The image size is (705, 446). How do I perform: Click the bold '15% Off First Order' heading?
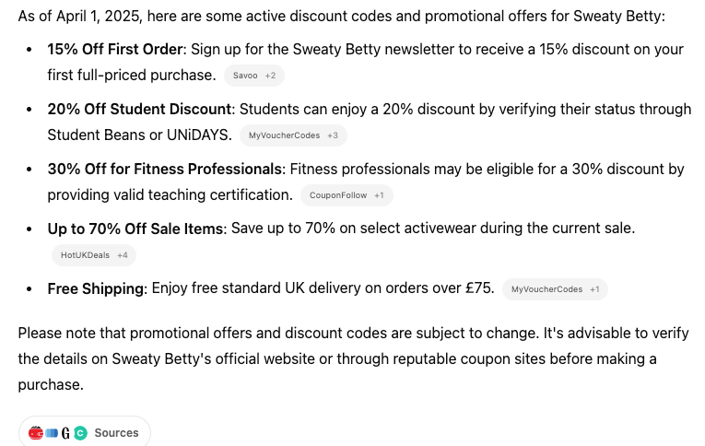pyautogui.click(x=115, y=50)
